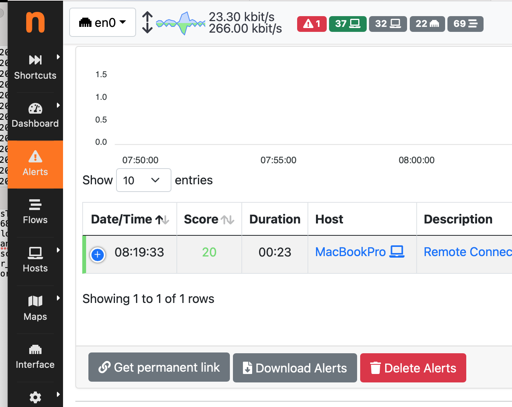Screen dimensions: 512x407
Task: Open the en0 interface selector dropdown
Action: [x=102, y=22]
